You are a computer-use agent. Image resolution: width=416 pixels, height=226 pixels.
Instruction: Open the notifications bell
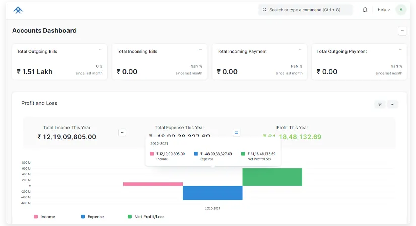click(x=365, y=10)
